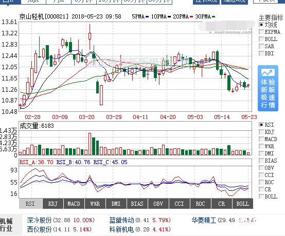Tick the BBI indicator checkbox
The image size is (285, 236).
[x=261, y=53]
